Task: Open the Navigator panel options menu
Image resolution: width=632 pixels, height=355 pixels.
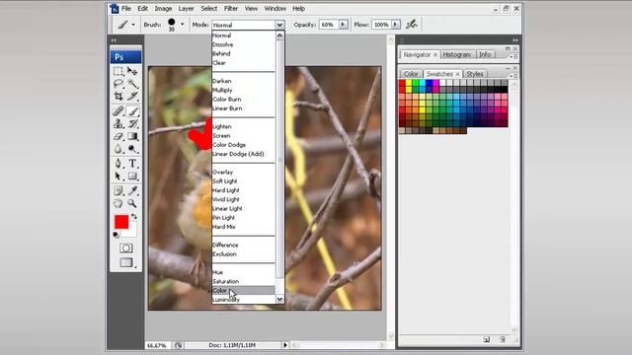Action: pos(513,57)
